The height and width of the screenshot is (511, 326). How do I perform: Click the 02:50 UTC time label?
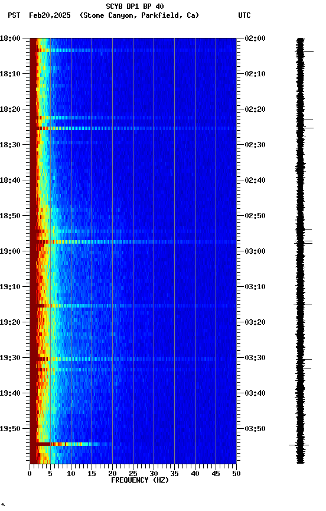click(x=255, y=216)
